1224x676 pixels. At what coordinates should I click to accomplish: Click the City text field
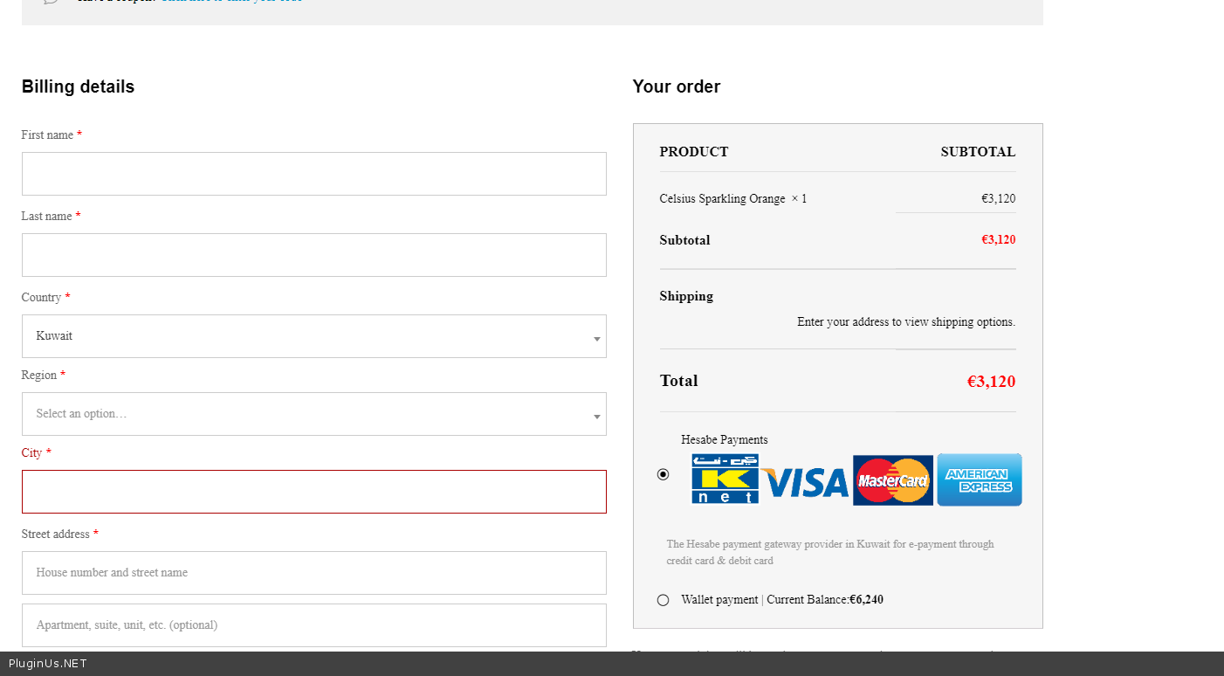(313, 492)
